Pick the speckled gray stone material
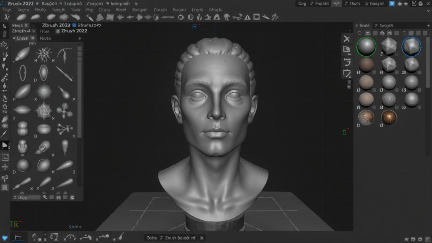Viewport: 432px width, 243px height. tap(389, 100)
